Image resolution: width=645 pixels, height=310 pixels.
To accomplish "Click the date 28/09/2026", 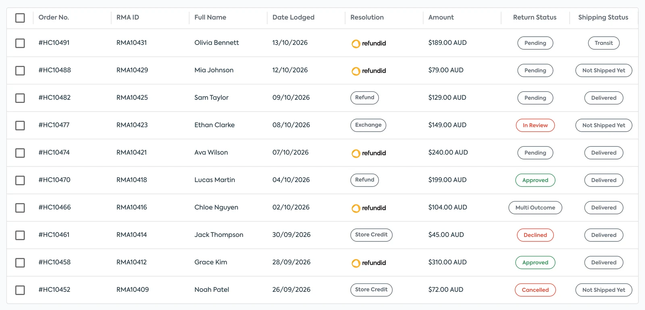I will pos(291,262).
